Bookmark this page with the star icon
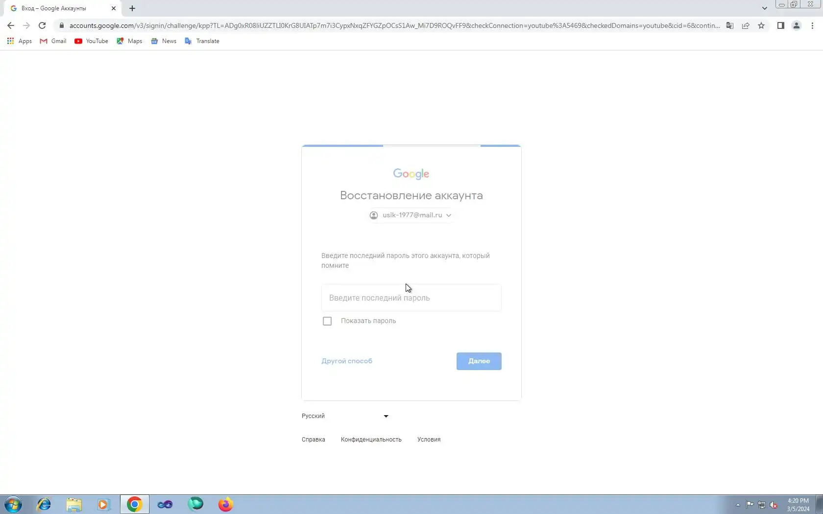This screenshot has height=514, width=823. pyautogui.click(x=761, y=25)
